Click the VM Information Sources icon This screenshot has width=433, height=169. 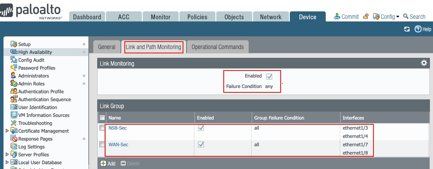point(14,115)
